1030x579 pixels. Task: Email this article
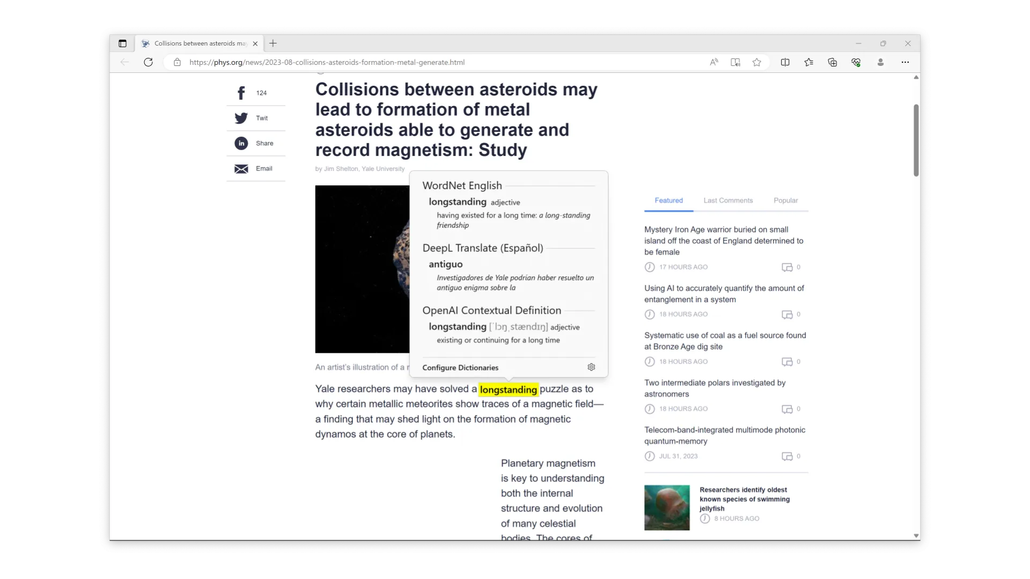(241, 169)
